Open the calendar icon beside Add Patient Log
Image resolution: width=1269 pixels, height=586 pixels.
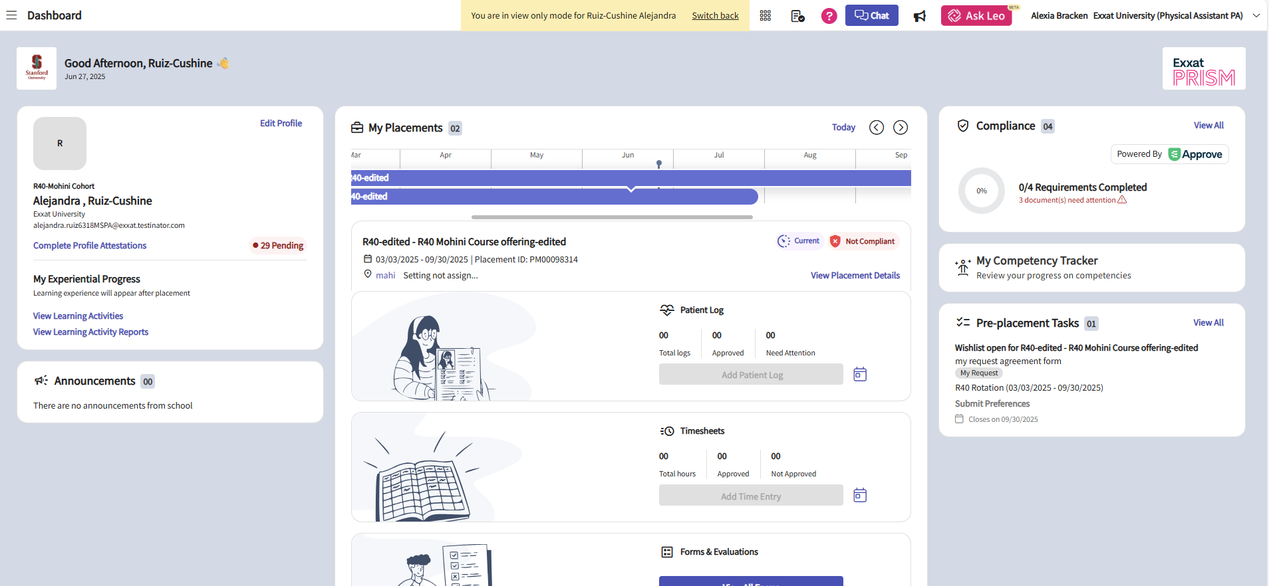click(860, 374)
